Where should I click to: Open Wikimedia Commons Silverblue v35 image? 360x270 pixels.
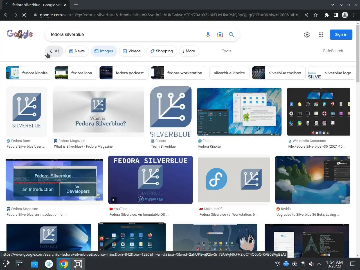coord(319,112)
